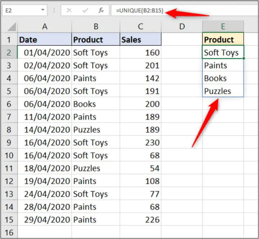Select column E header
The width and height of the screenshot is (259, 239).
tap(223, 26)
